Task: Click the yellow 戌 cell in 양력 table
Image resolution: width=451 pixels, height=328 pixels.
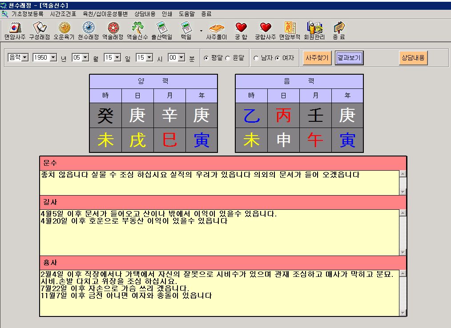Action: click(x=137, y=140)
